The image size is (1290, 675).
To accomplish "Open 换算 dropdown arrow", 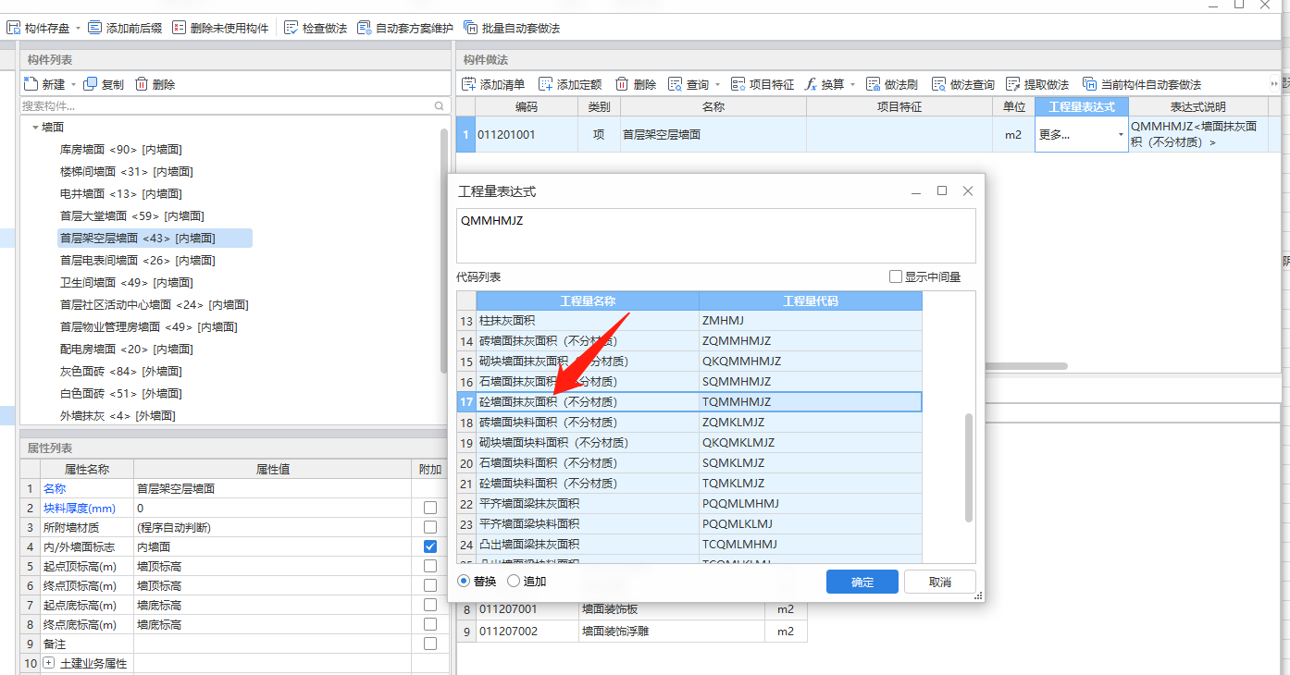I will pyautogui.click(x=853, y=85).
